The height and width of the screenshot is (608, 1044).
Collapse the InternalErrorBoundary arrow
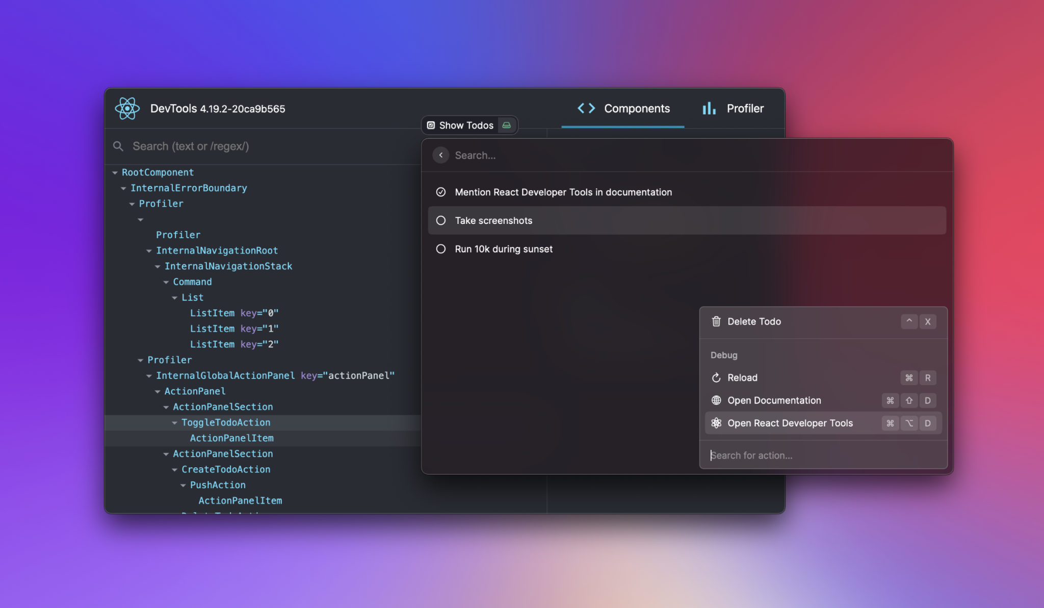(124, 189)
